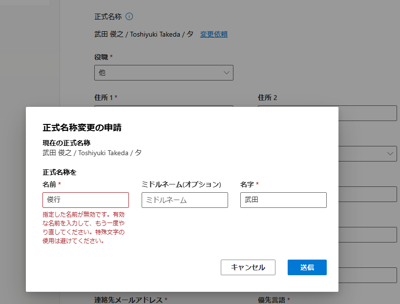Image resolution: width=400 pixels, height=304 pixels.
Task: Click the キャンセル button
Action: click(248, 267)
